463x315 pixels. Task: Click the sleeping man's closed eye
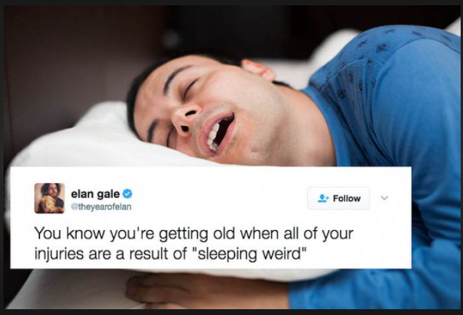click(x=189, y=88)
